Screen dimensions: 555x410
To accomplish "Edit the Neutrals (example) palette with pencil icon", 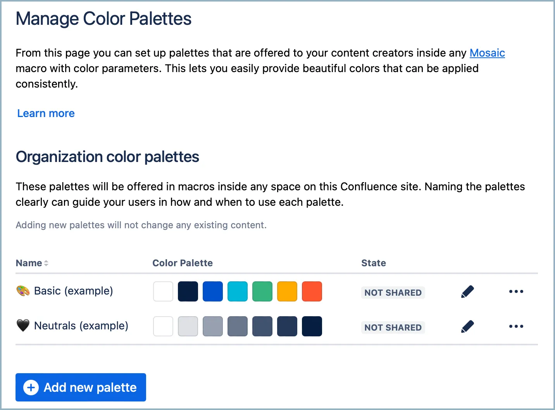I will click(x=467, y=326).
